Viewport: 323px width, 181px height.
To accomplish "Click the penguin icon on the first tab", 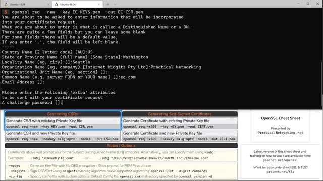I will [6, 4].
